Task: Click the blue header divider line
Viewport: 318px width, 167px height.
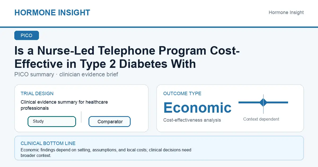Action: [x=159, y=27]
